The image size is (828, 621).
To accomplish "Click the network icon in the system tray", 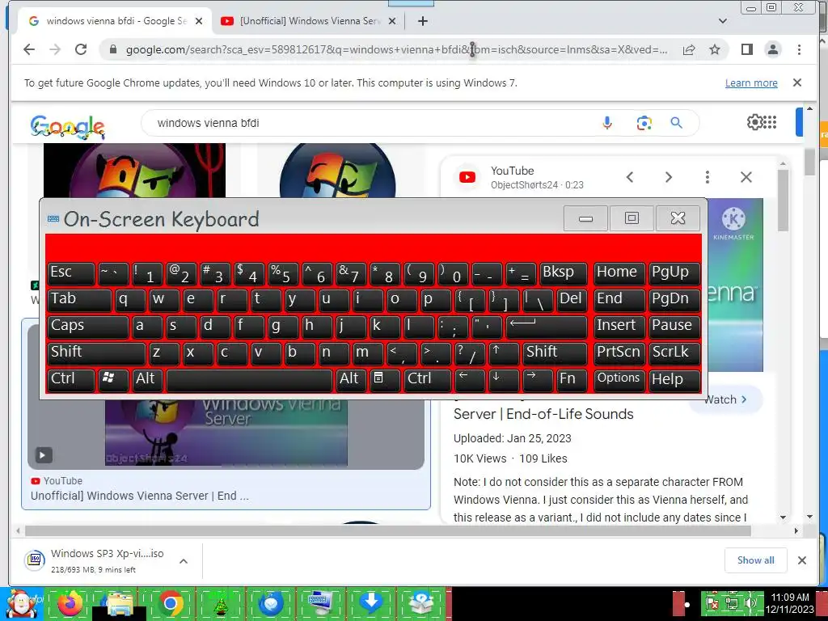I will click(x=731, y=603).
